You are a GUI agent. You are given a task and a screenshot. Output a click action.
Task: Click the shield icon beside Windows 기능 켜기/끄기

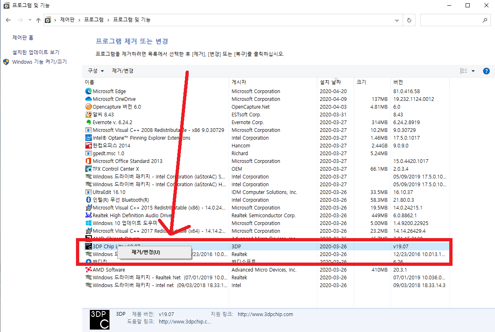tap(6, 62)
